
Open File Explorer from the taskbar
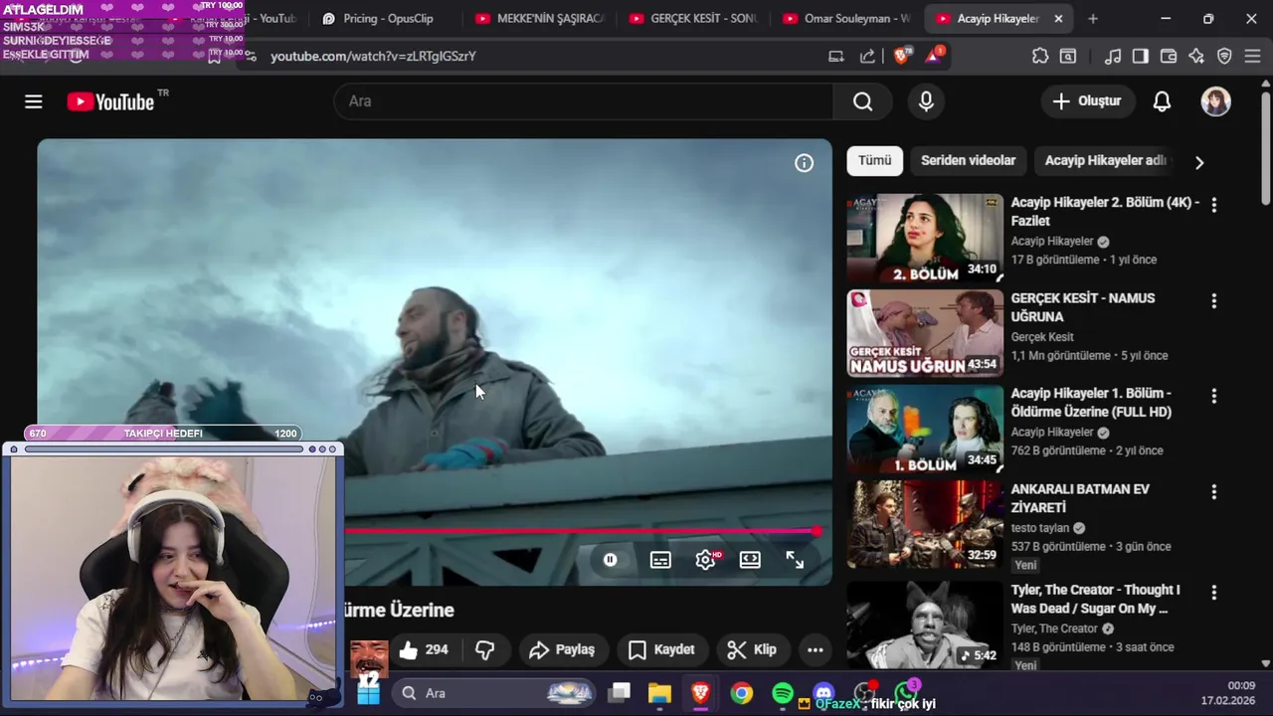coord(659,693)
